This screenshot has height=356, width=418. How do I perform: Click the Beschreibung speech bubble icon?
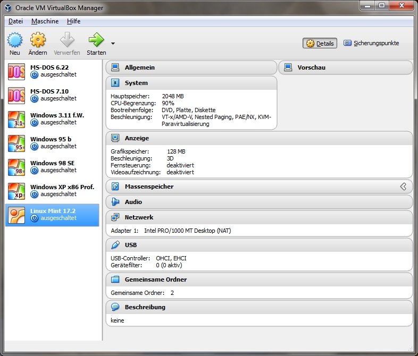coord(115,307)
